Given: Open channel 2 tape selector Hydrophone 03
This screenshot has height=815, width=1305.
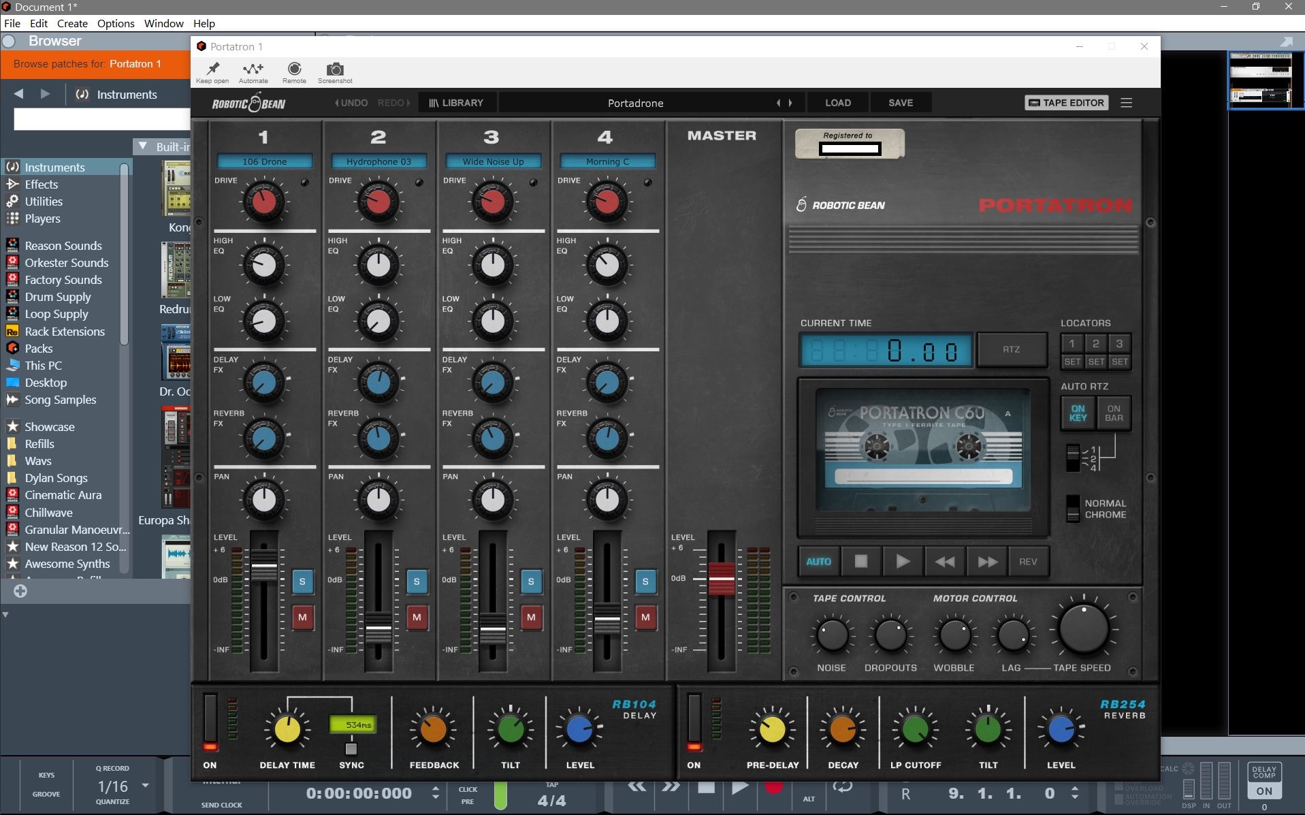Looking at the screenshot, I should [x=378, y=161].
